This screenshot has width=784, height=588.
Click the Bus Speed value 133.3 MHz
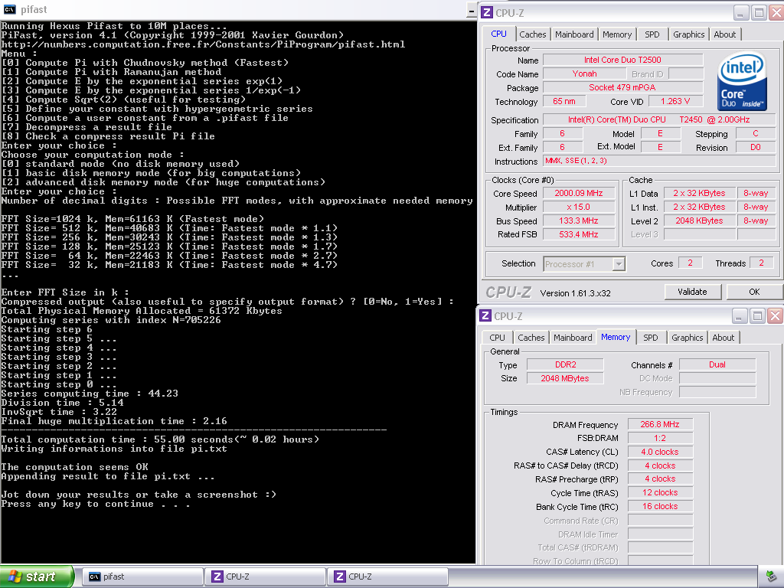579,220
